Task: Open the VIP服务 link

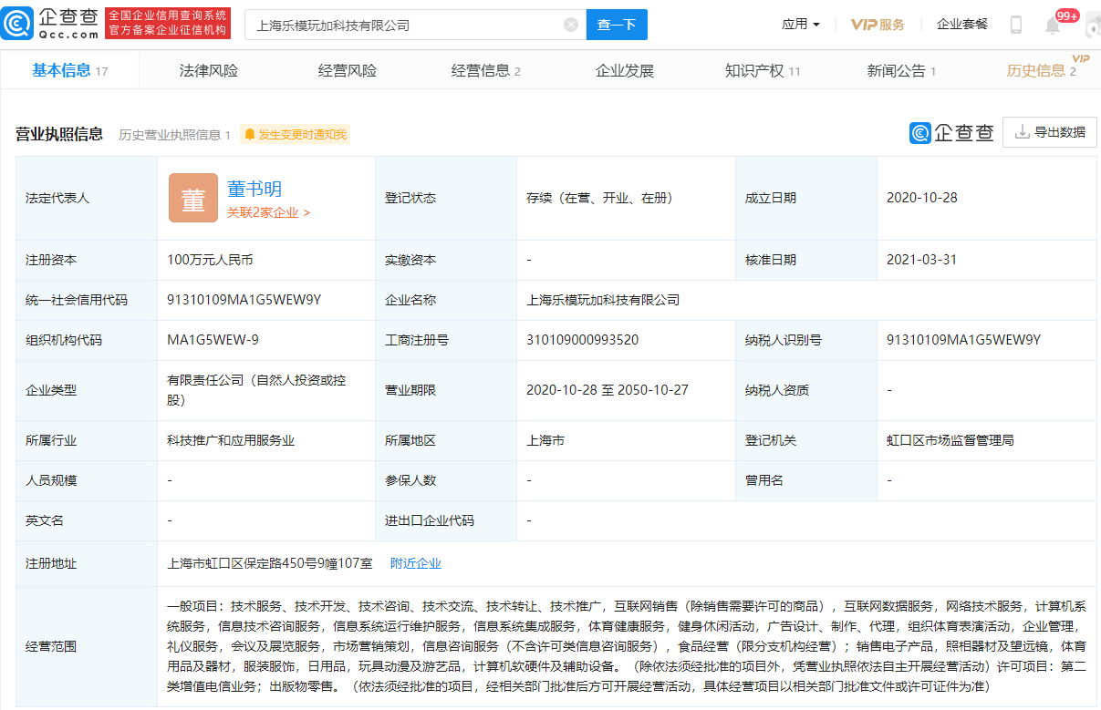Action: coord(878,25)
